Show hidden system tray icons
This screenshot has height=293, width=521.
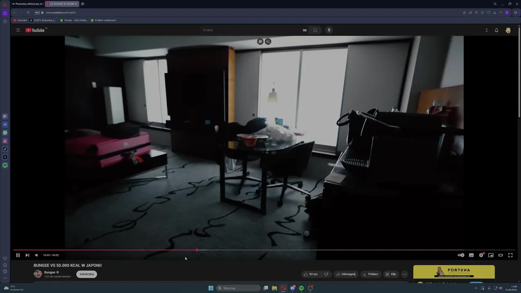(476, 288)
